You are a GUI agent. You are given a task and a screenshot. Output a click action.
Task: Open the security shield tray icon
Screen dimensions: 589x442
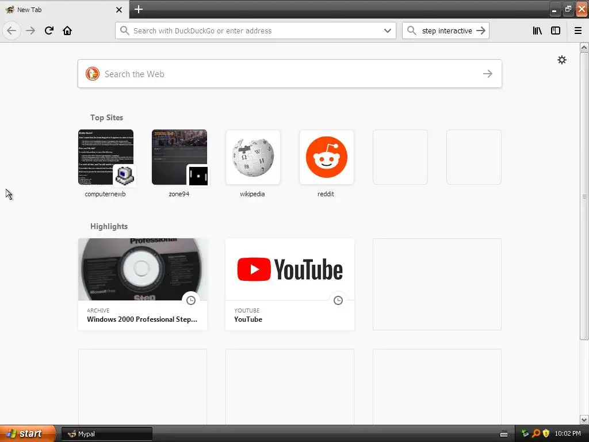546,433
